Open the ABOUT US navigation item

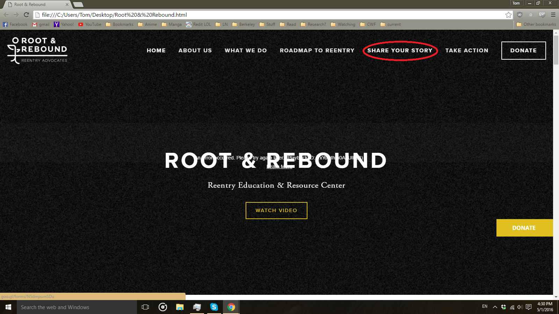coord(195,51)
